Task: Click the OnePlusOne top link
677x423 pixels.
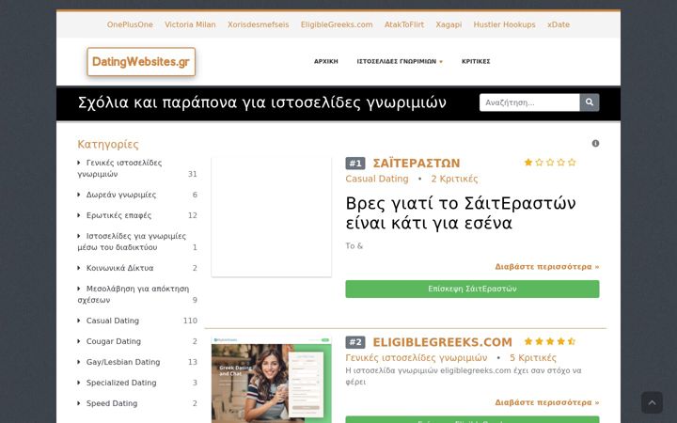Action: tap(130, 24)
